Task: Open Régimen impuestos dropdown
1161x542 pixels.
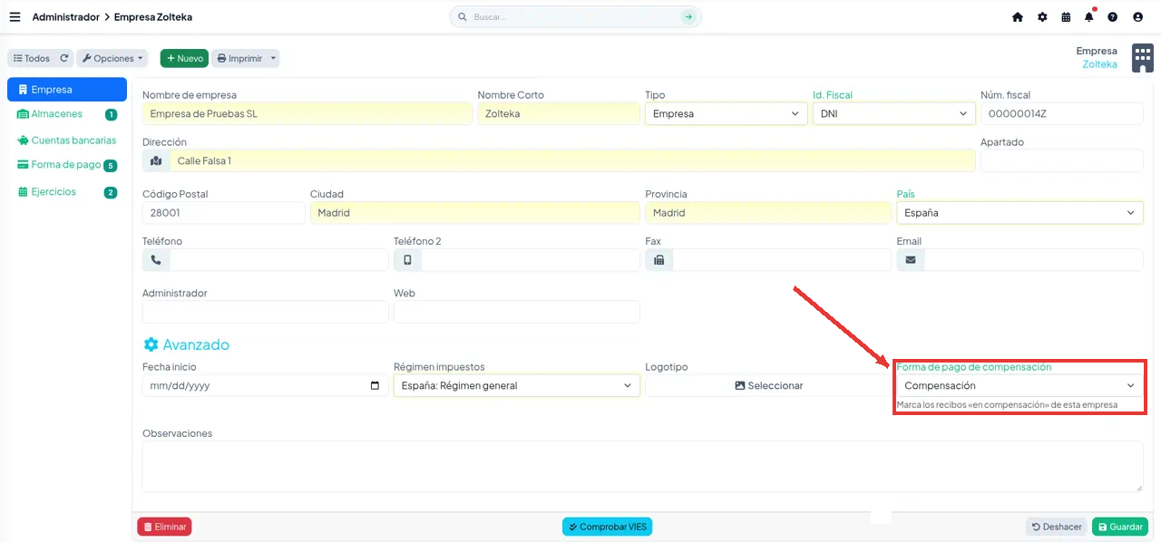Action: pos(516,385)
